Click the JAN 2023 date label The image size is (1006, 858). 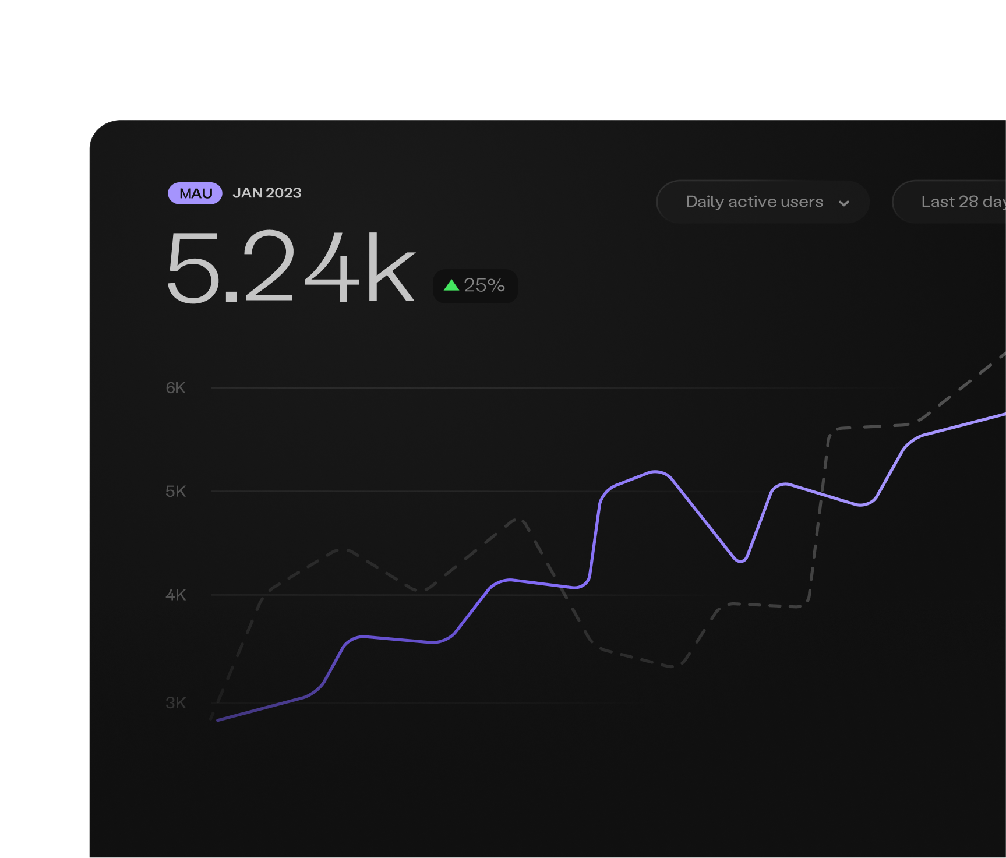coord(267,193)
